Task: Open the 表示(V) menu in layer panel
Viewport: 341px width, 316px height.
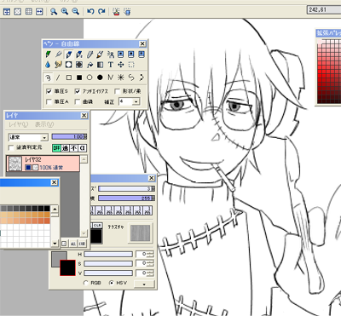Action: pos(44,124)
